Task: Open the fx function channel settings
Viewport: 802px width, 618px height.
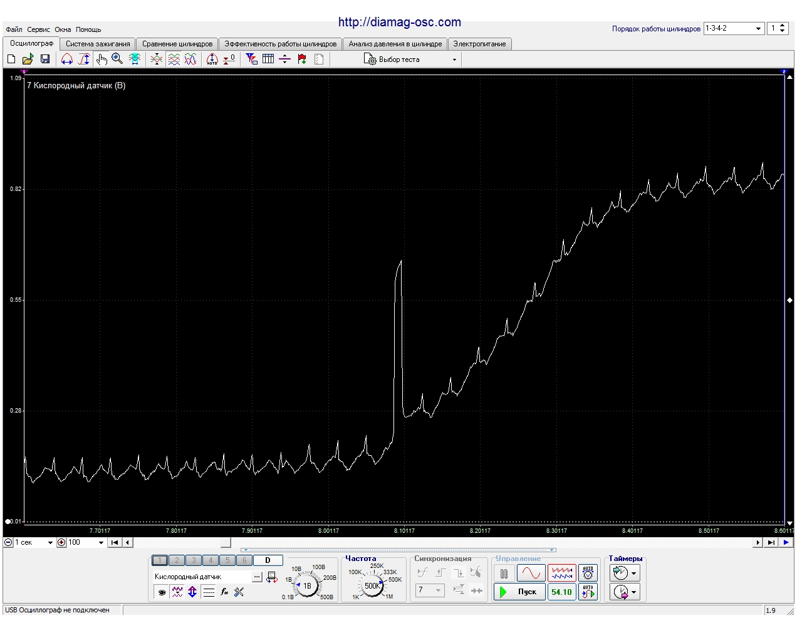Action: click(224, 592)
